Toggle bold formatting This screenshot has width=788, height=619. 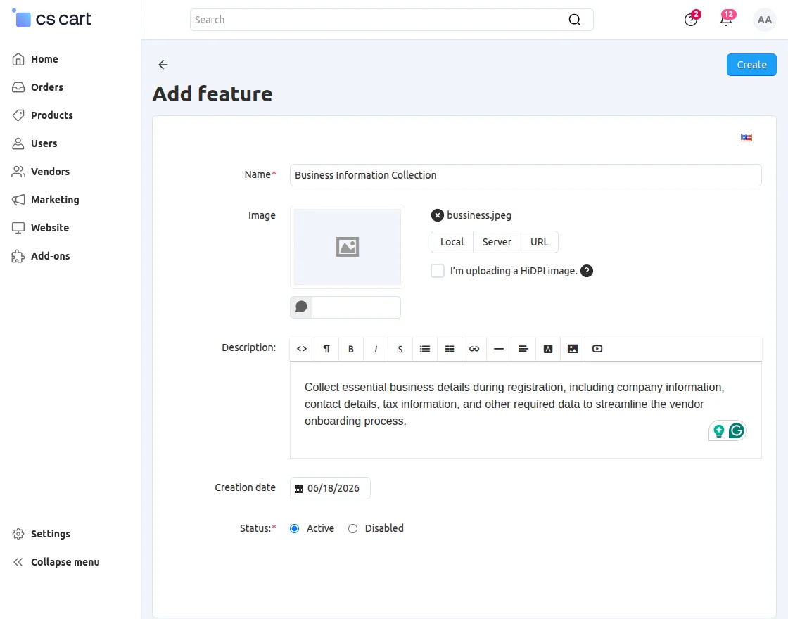point(351,349)
